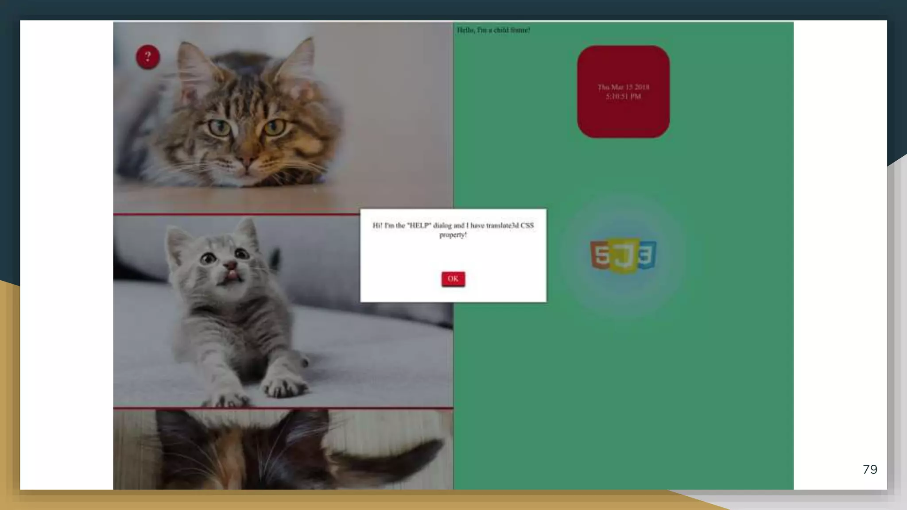The image size is (907, 510).
Task: Click the blue CSS3 shield logo
Action: pyautogui.click(x=647, y=255)
